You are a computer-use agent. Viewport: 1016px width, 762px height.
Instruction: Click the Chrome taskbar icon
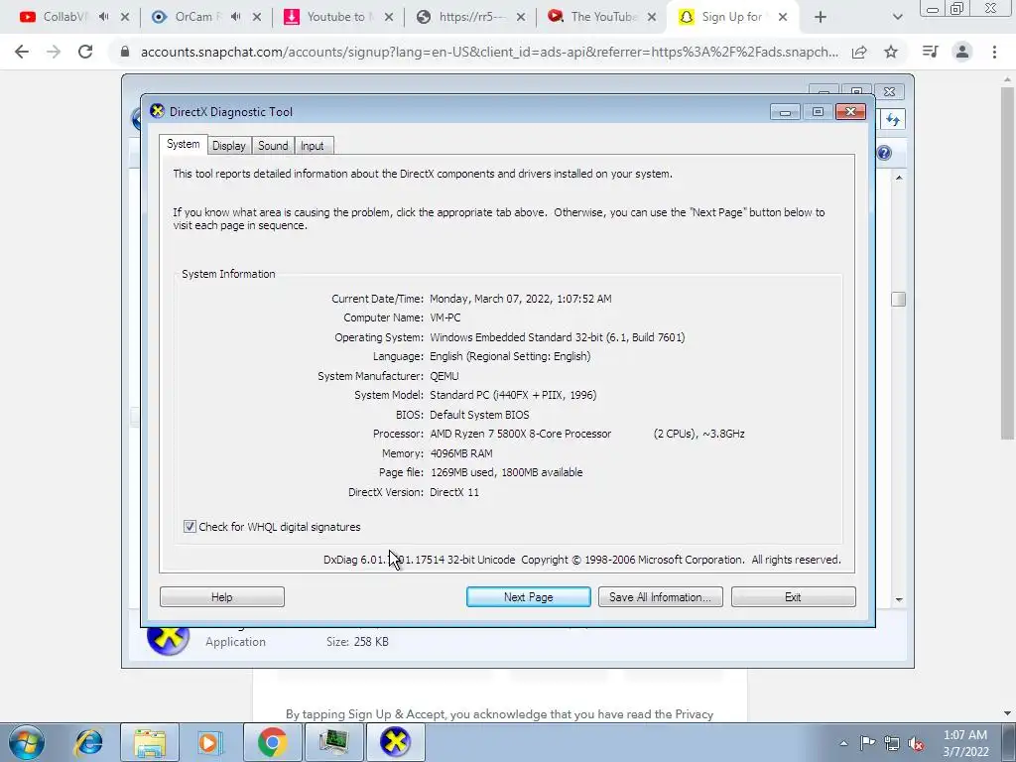click(272, 742)
